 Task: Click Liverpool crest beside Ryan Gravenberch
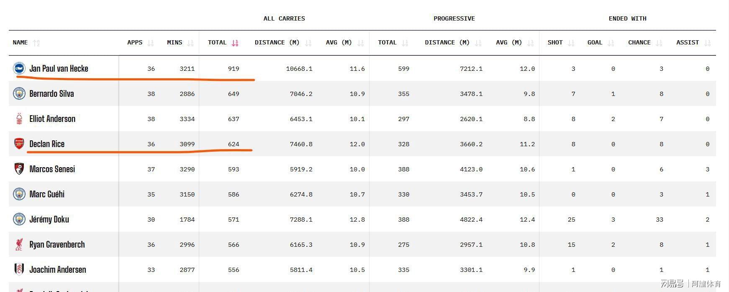[x=19, y=244]
